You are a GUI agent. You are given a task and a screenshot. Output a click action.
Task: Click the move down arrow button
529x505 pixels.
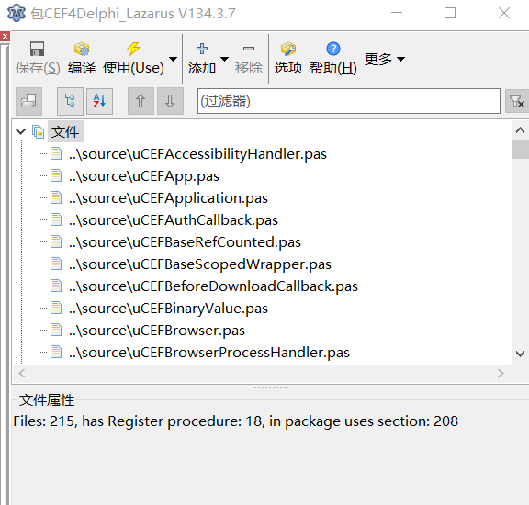coord(170,101)
